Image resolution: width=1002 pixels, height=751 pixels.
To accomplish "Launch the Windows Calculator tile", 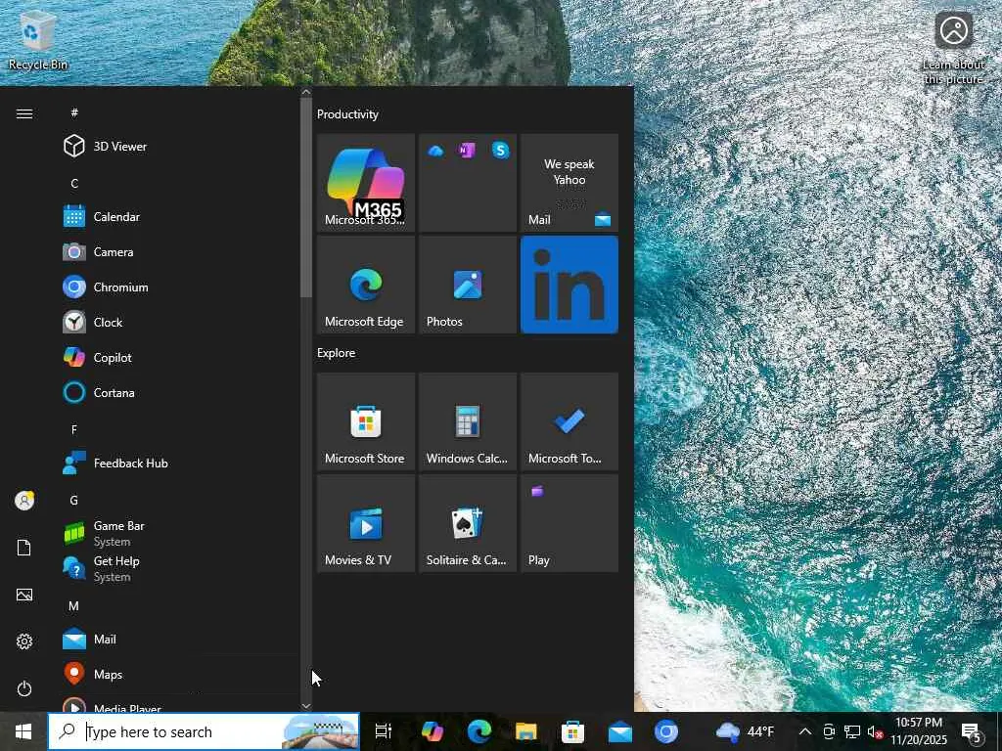I will tap(467, 421).
